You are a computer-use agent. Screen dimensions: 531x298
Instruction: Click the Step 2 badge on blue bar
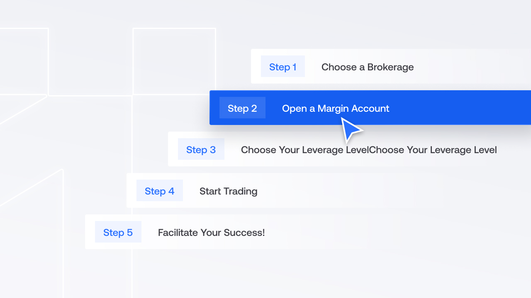click(242, 108)
